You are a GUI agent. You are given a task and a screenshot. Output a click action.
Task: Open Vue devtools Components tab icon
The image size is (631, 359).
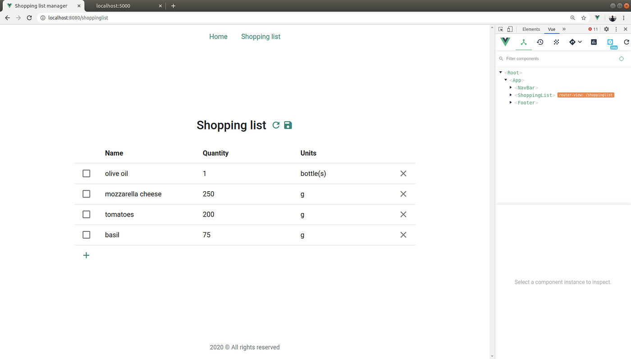tap(523, 42)
